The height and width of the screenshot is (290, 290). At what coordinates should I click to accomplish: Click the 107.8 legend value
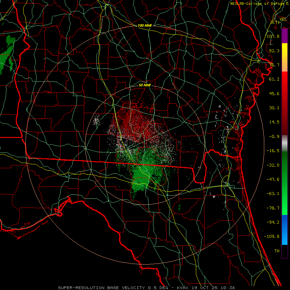click(x=273, y=36)
